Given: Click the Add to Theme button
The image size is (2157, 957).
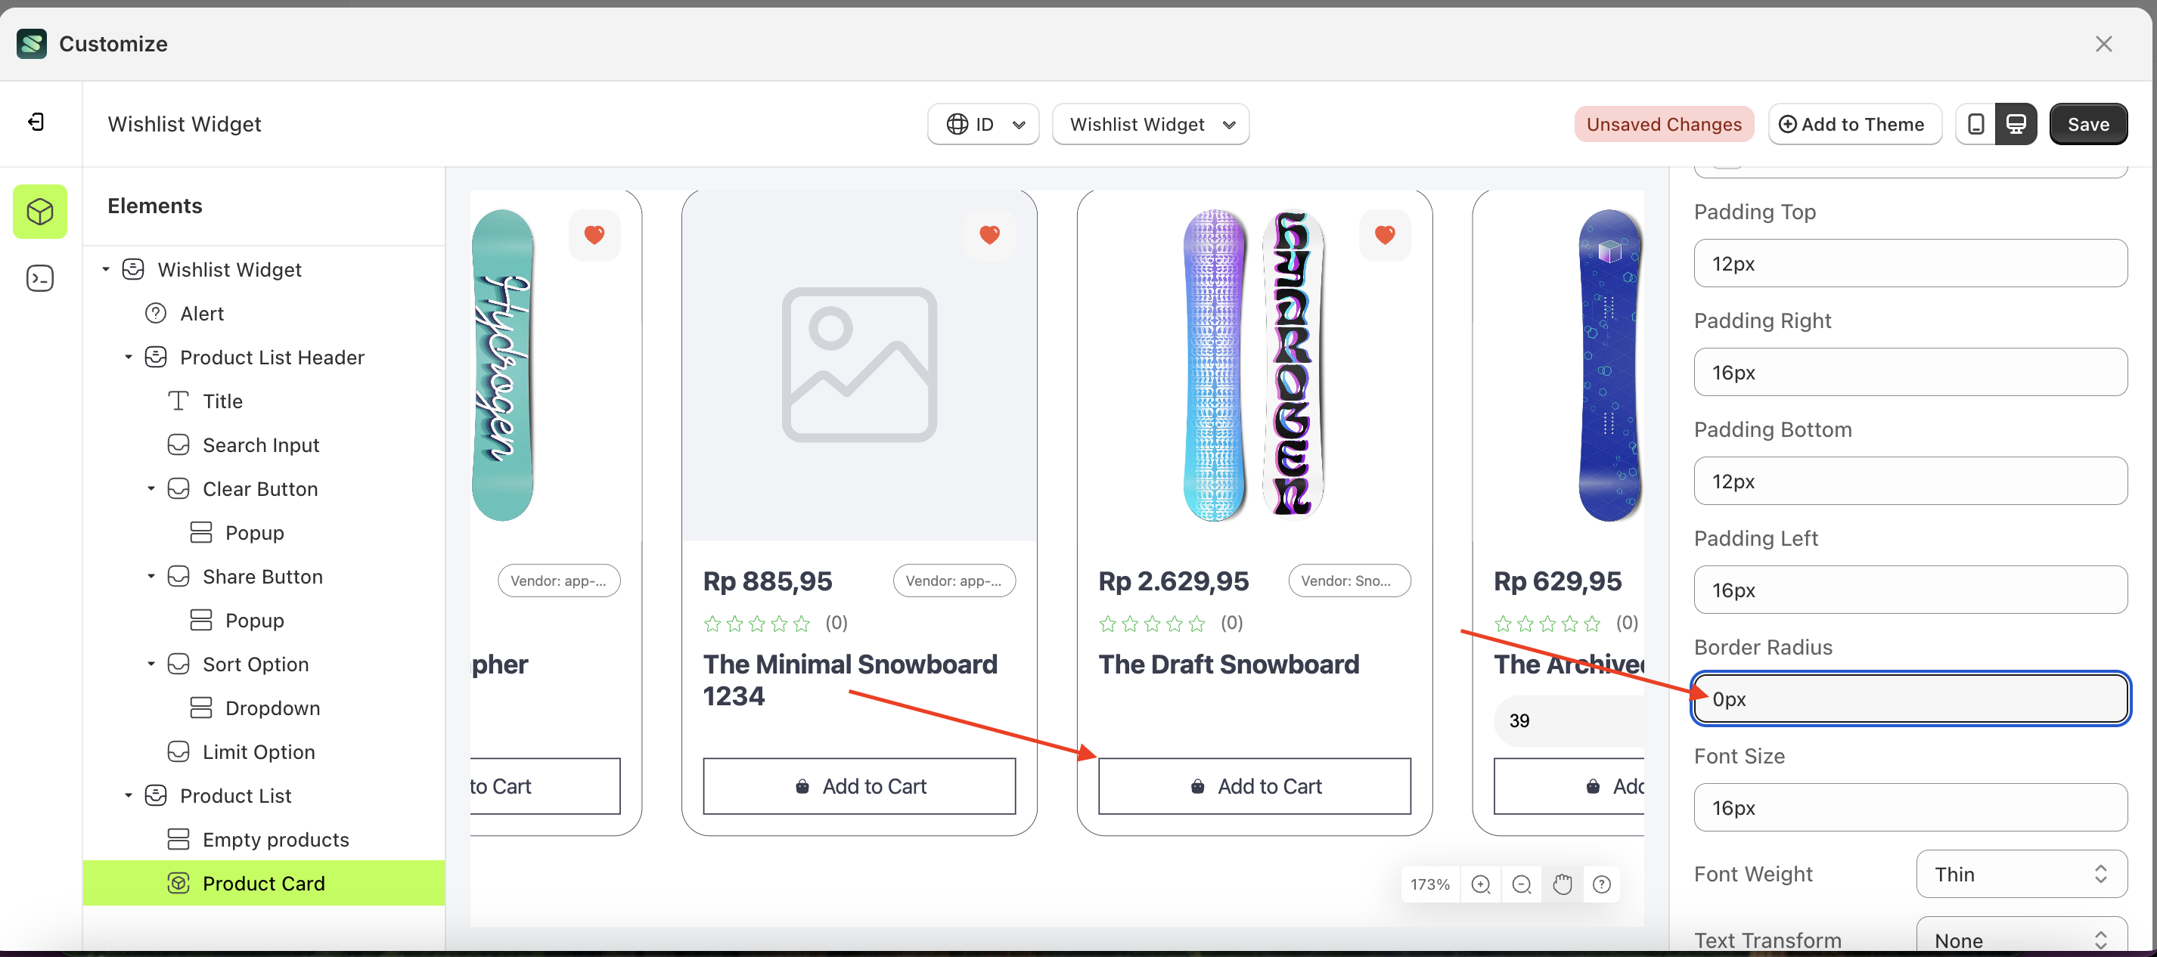Looking at the screenshot, I should point(1854,123).
